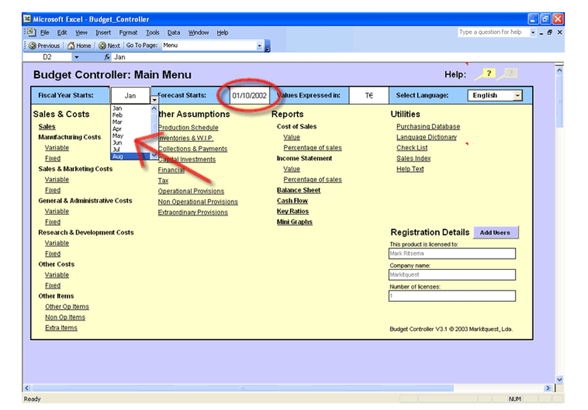Open Fixed under Research & Development Costs

click(53, 254)
